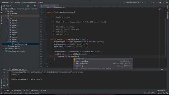
Task: Choose studentId from the completion popup
Action: click(x=103, y=59)
